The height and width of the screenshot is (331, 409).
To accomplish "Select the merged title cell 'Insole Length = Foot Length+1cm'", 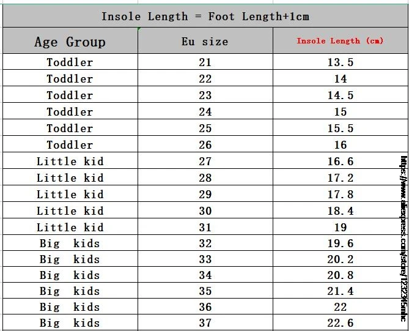I will [205, 16].
